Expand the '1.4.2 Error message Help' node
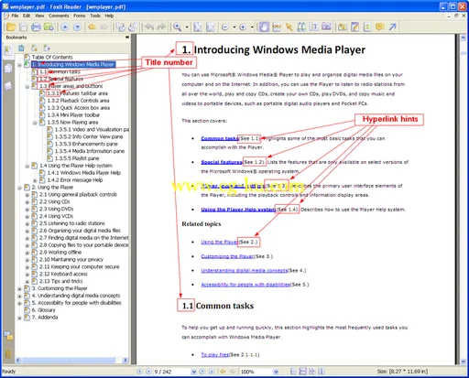Image resolution: width=469 pixels, height=378 pixels. (35, 180)
